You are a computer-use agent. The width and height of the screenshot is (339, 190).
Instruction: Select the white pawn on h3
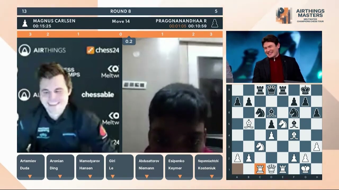click(317, 146)
